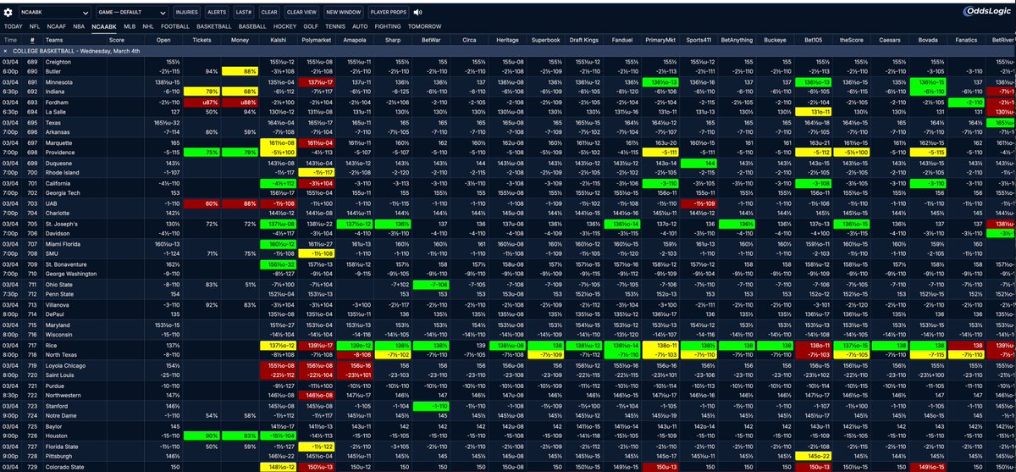1016x472 pixels.
Task: Click the BetWar column header
Action: coord(432,39)
